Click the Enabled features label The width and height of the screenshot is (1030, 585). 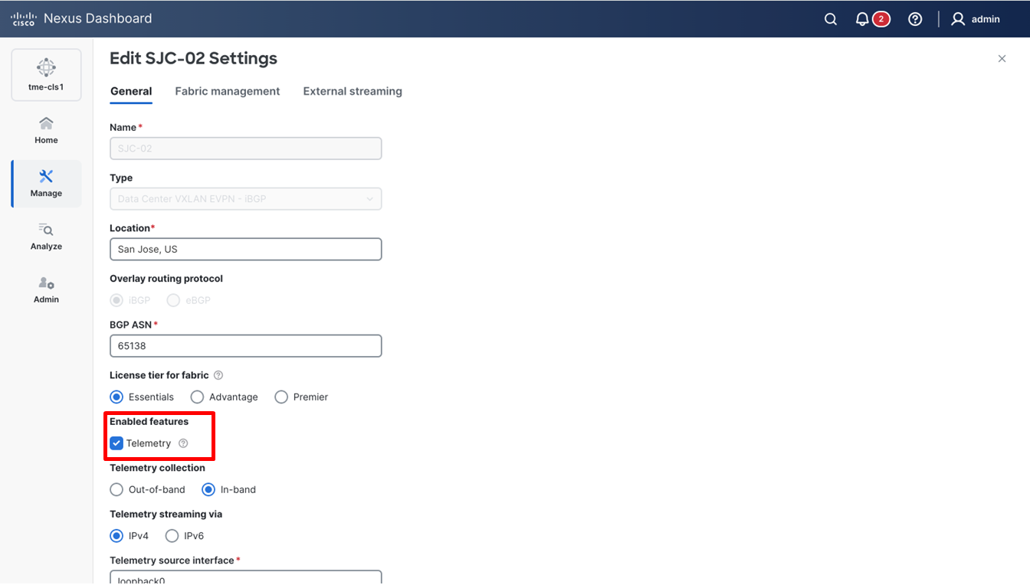click(x=149, y=422)
